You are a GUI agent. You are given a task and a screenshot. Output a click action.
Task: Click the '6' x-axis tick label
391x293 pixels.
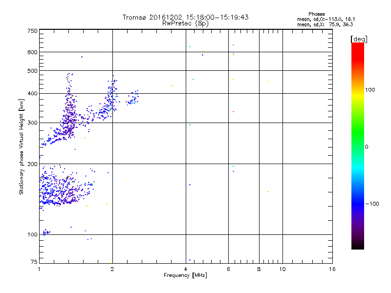pos(228,270)
